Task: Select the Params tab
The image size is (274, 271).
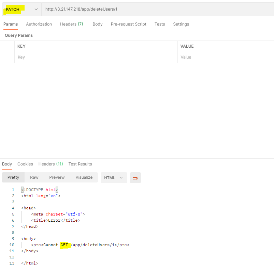Action: click(x=11, y=24)
